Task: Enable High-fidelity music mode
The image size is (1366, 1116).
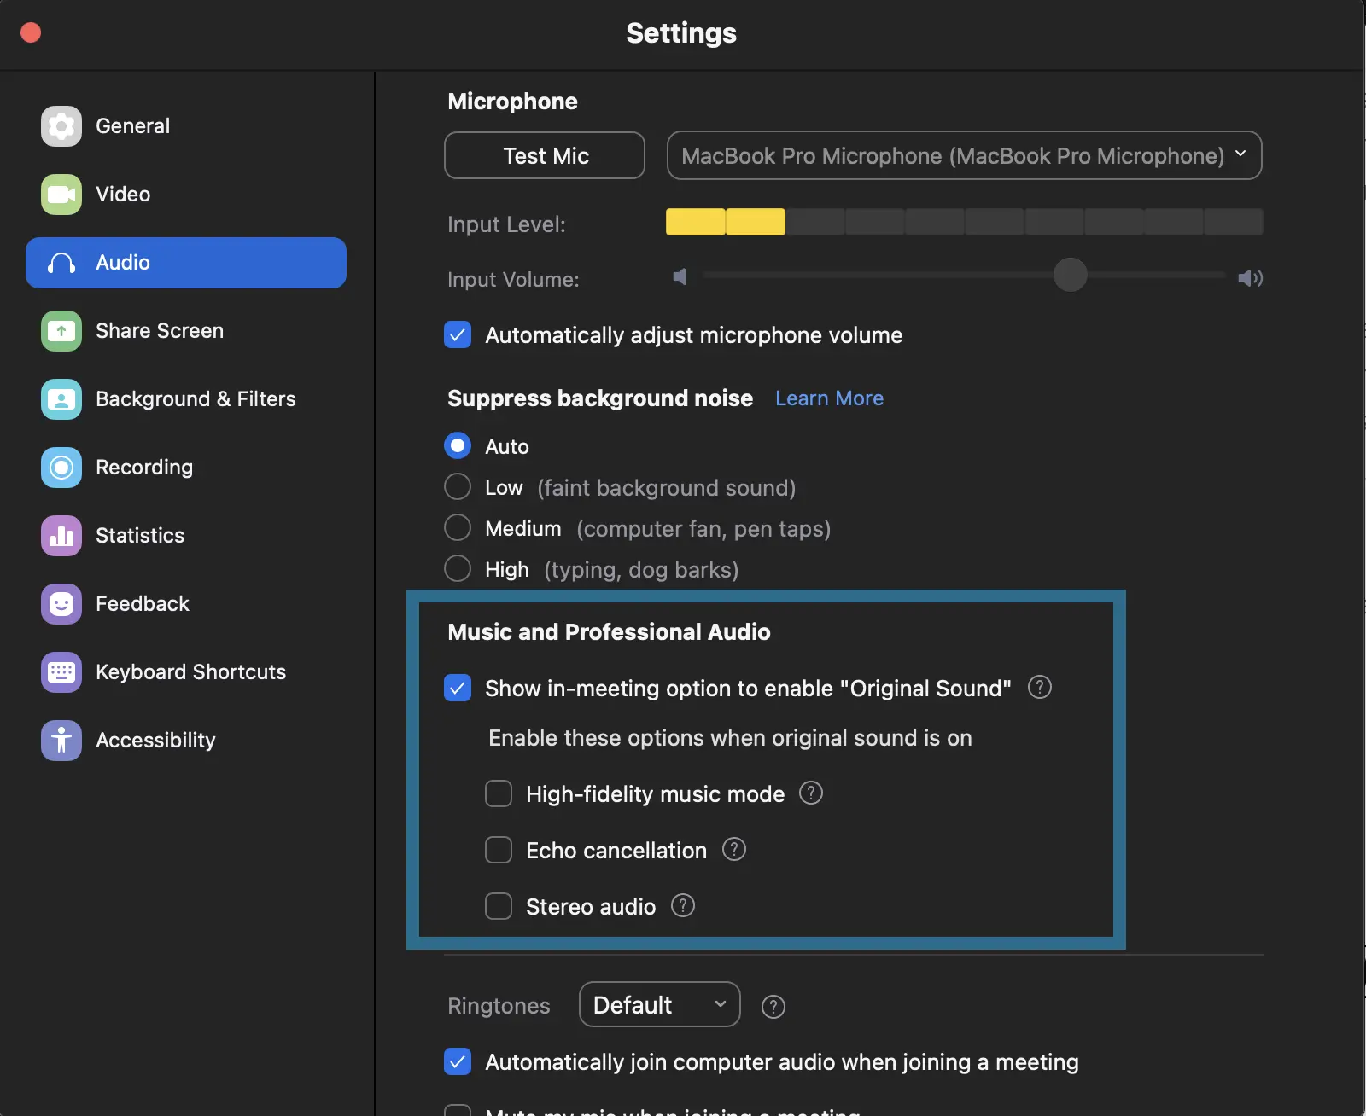Action: [499, 793]
